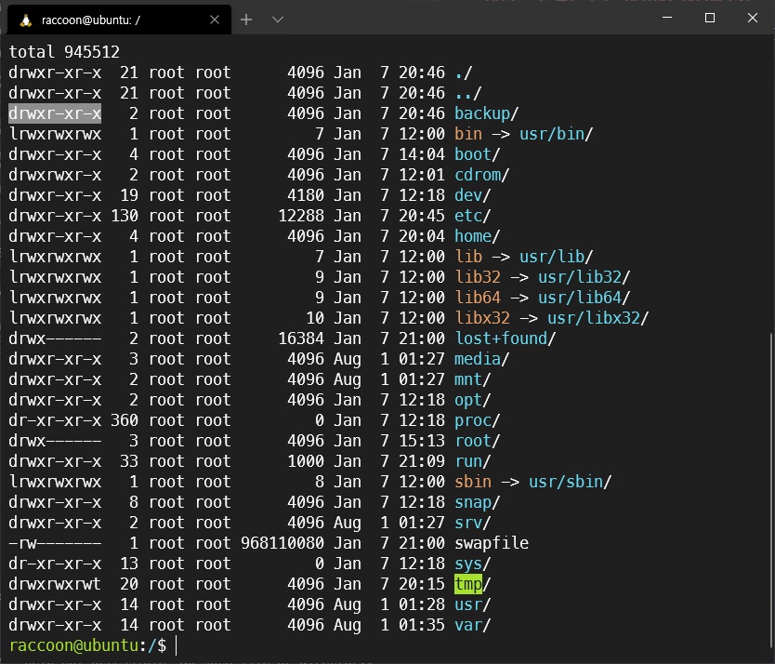Click the time 15:13 on the root/ row
The height and width of the screenshot is (664, 775).
[x=422, y=441]
